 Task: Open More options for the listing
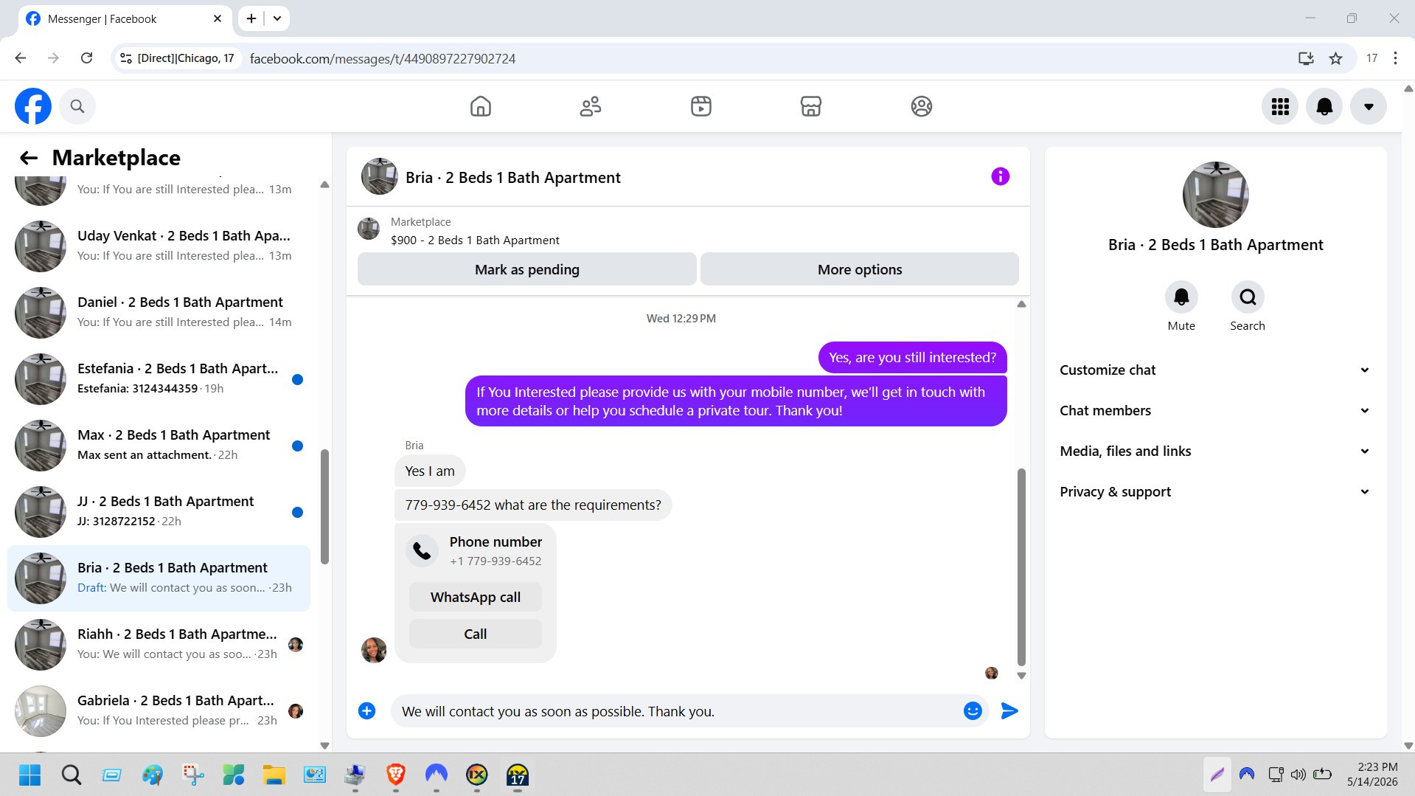click(860, 269)
